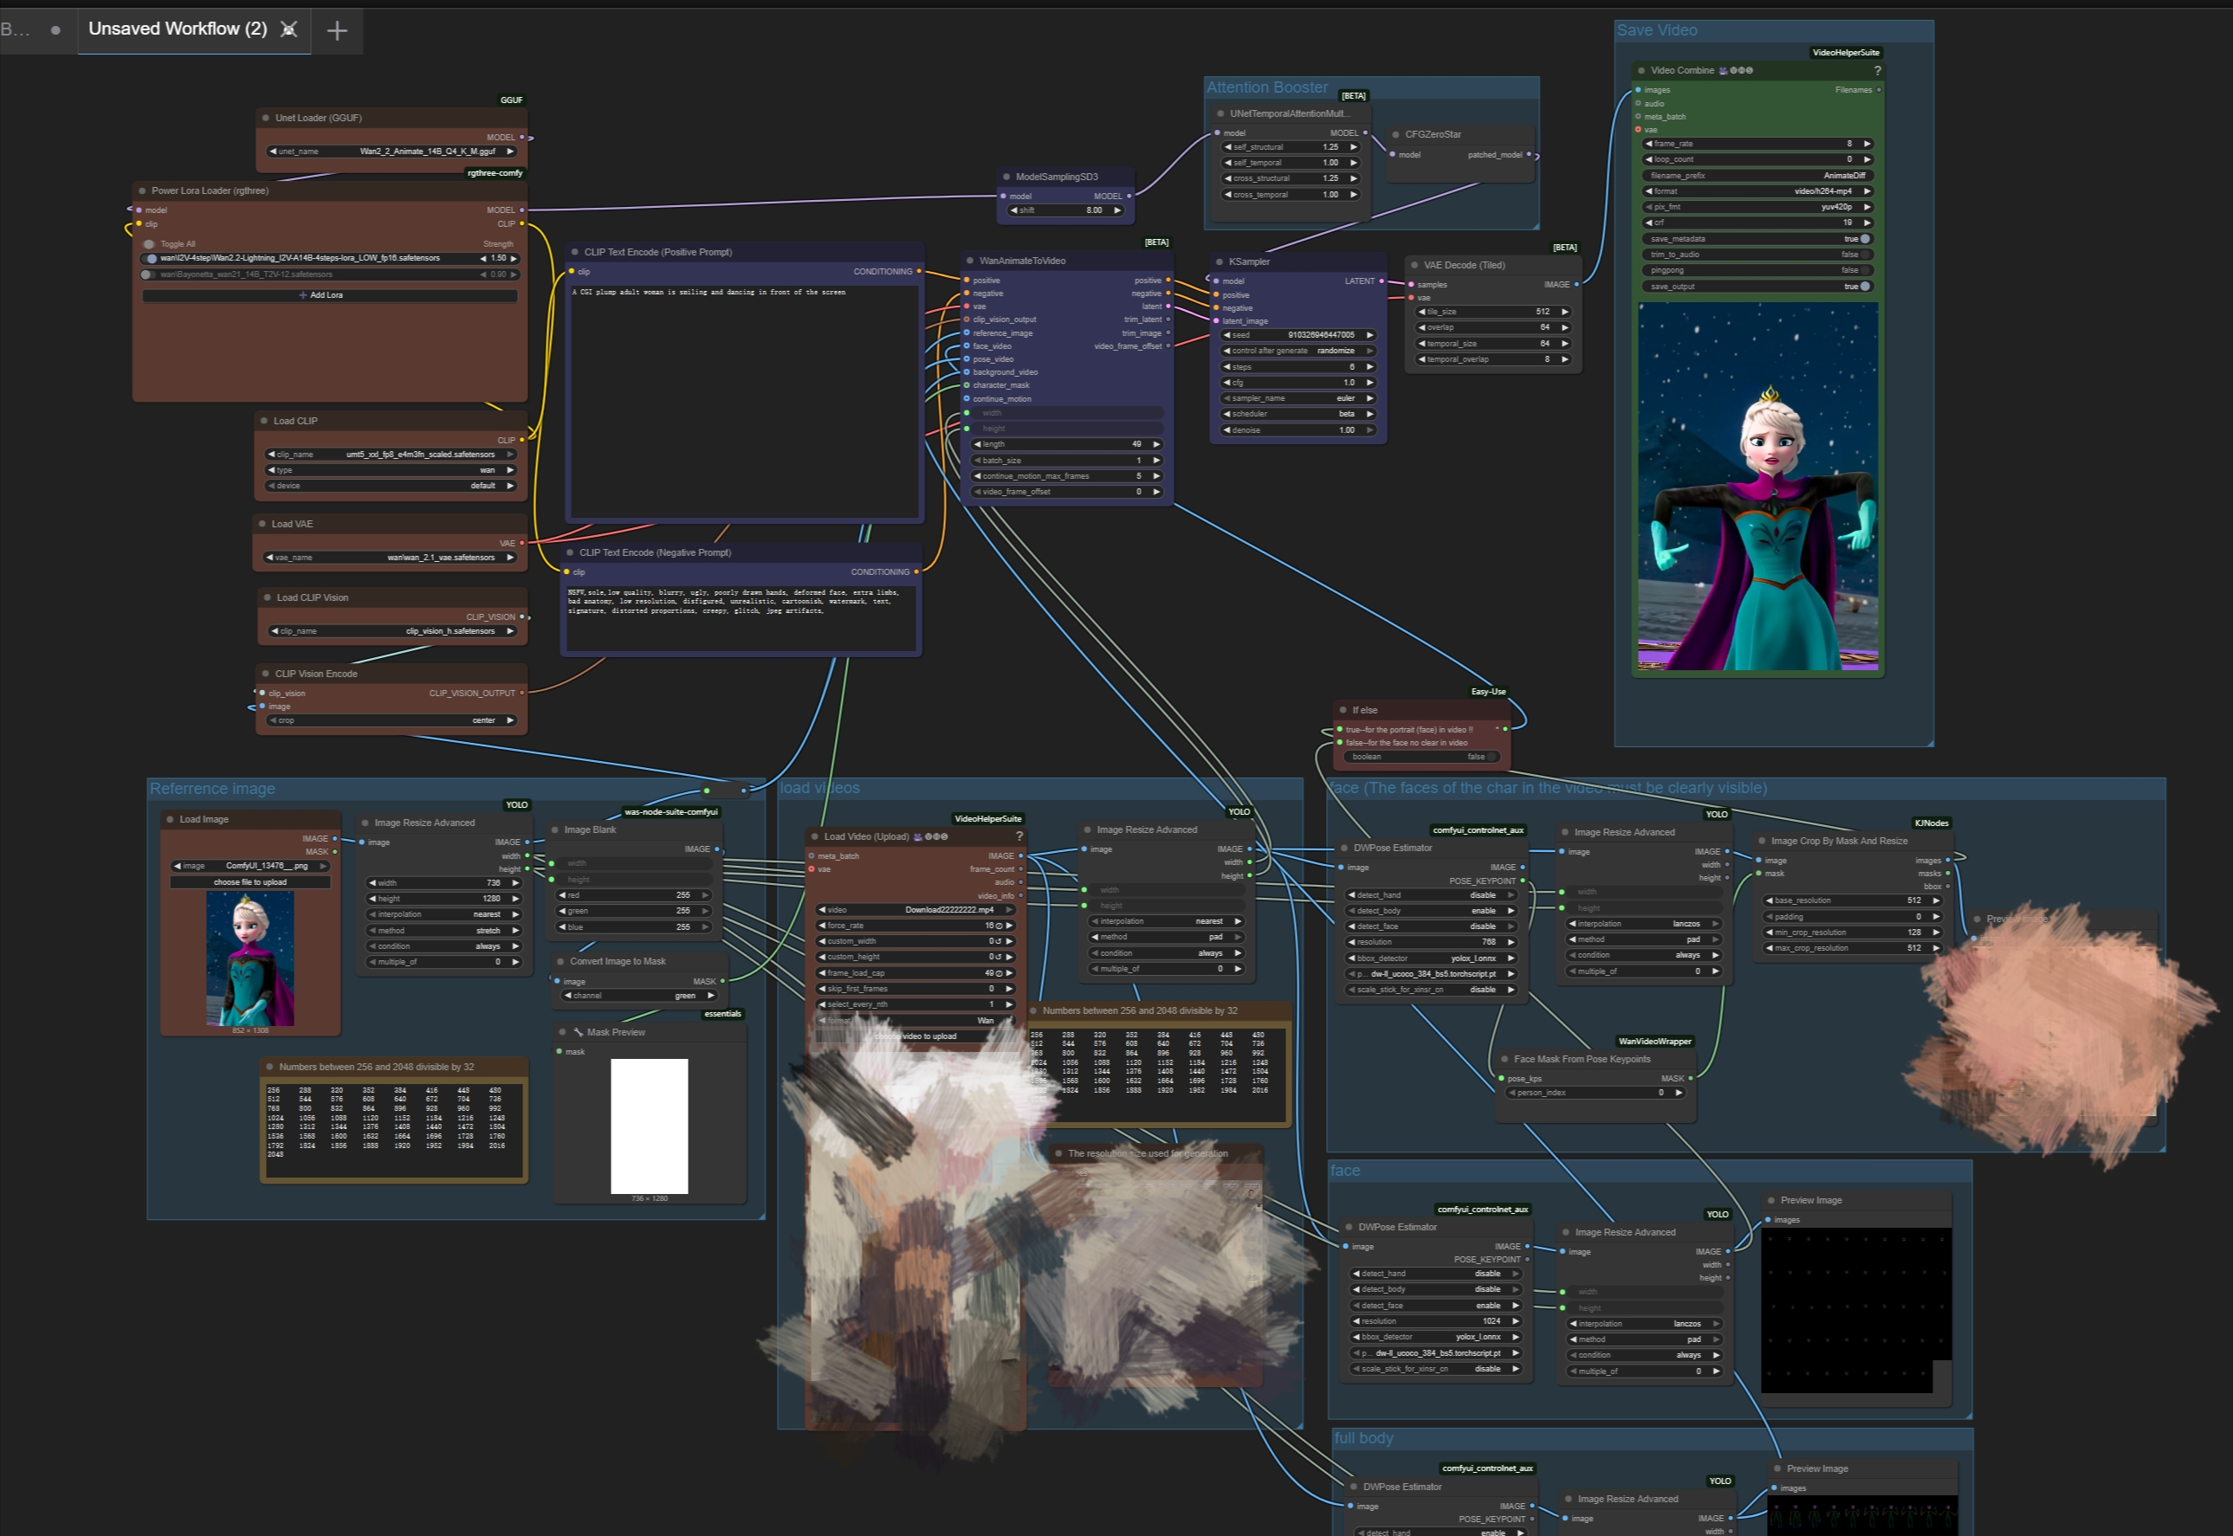This screenshot has height=1536, width=2233.
Task: Decrease the cfg value in KSampler
Action: (1227, 383)
